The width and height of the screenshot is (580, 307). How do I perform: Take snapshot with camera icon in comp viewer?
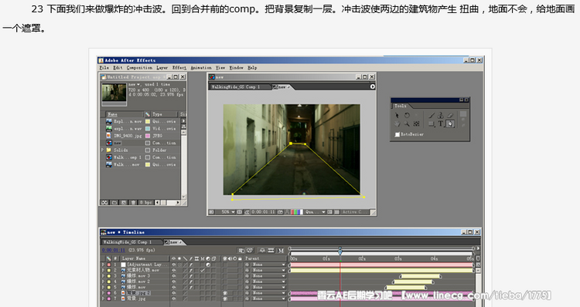coord(281,212)
